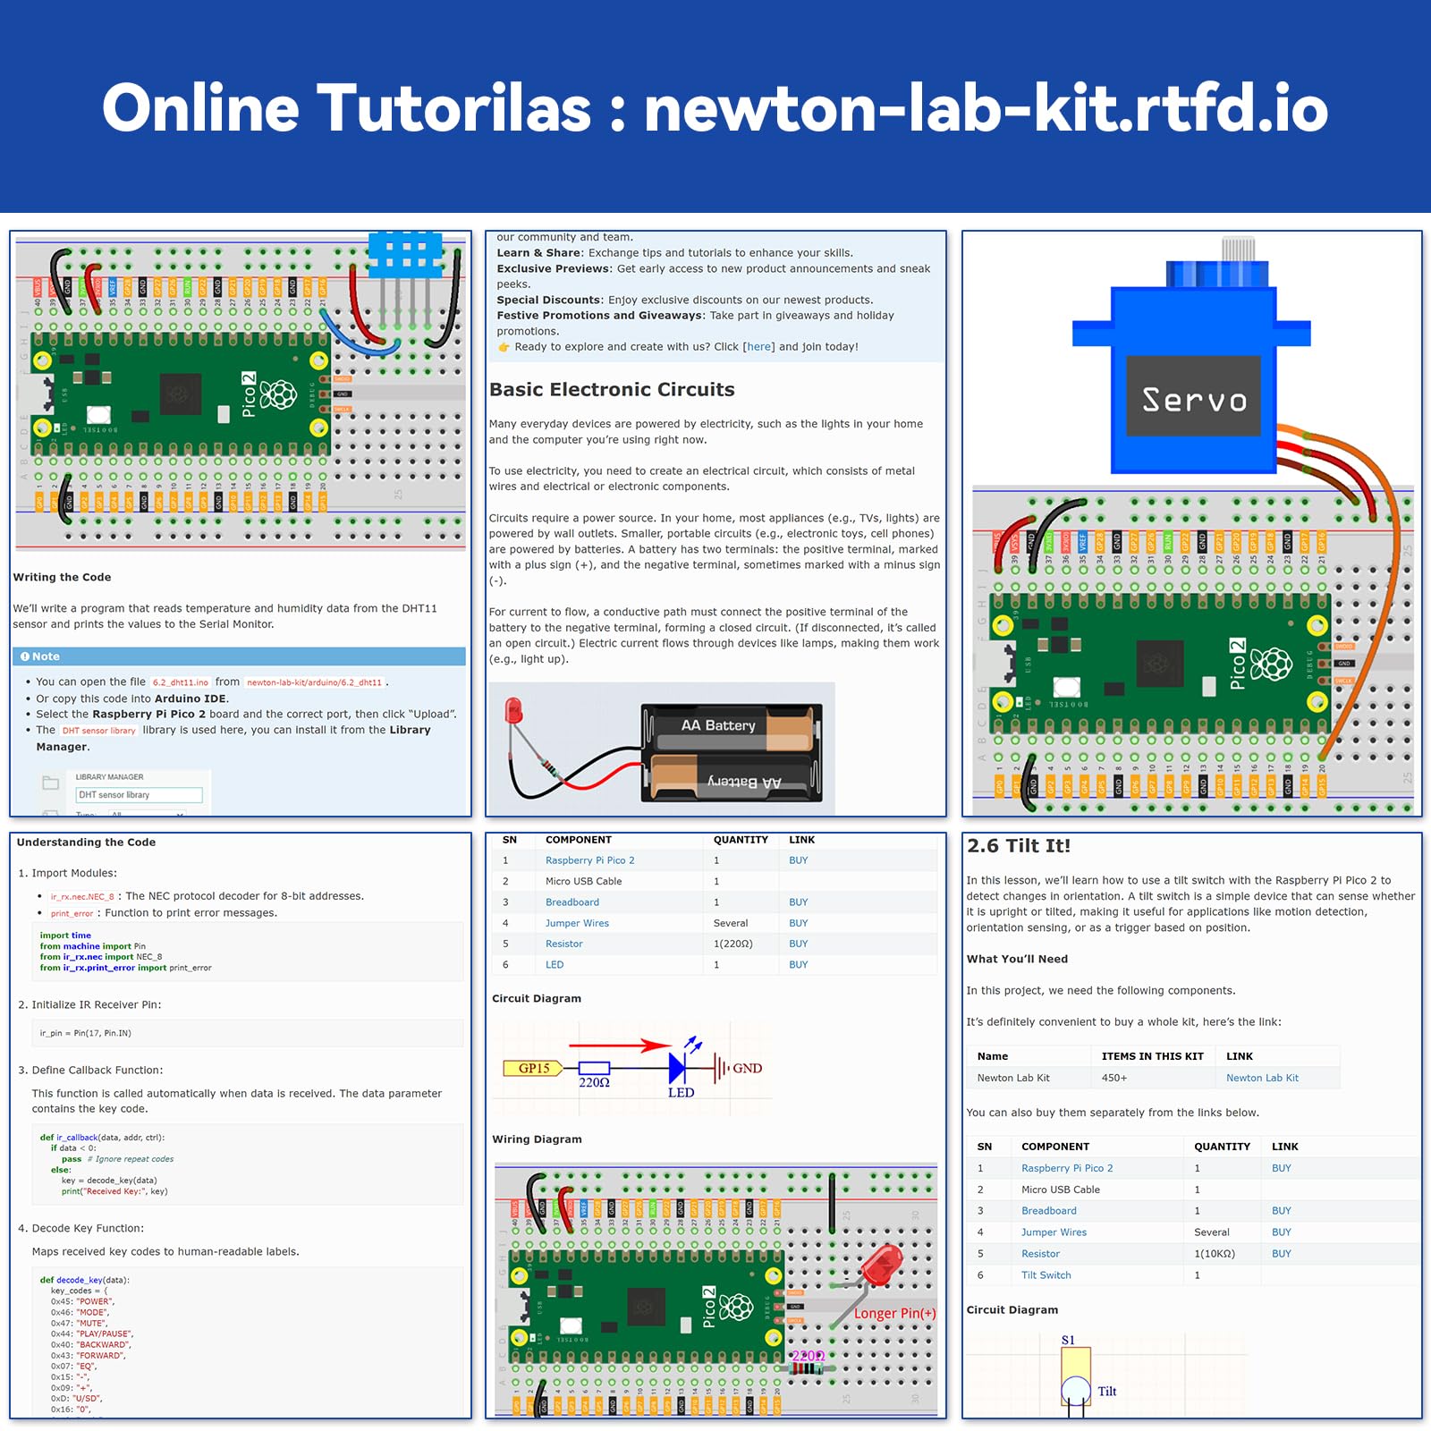Click the red inline "DHT sensor library" code label
Viewport: 1431px width, 1431px height.
tap(98, 731)
